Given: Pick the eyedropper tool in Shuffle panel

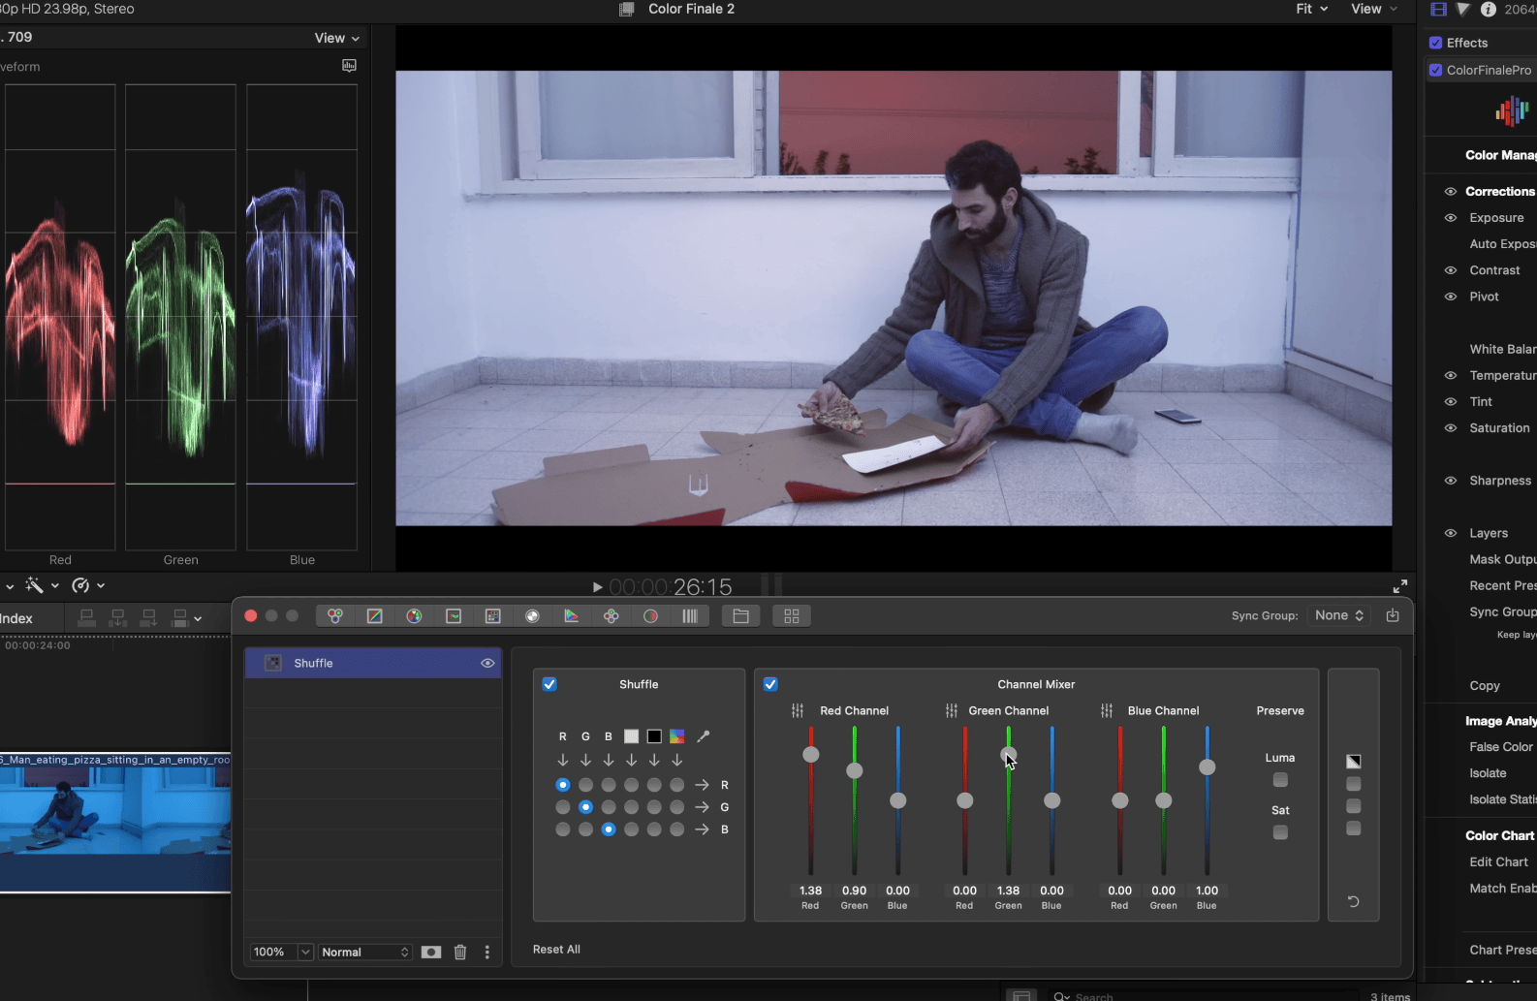Looking at the screenshot, I should click(704, 736).
